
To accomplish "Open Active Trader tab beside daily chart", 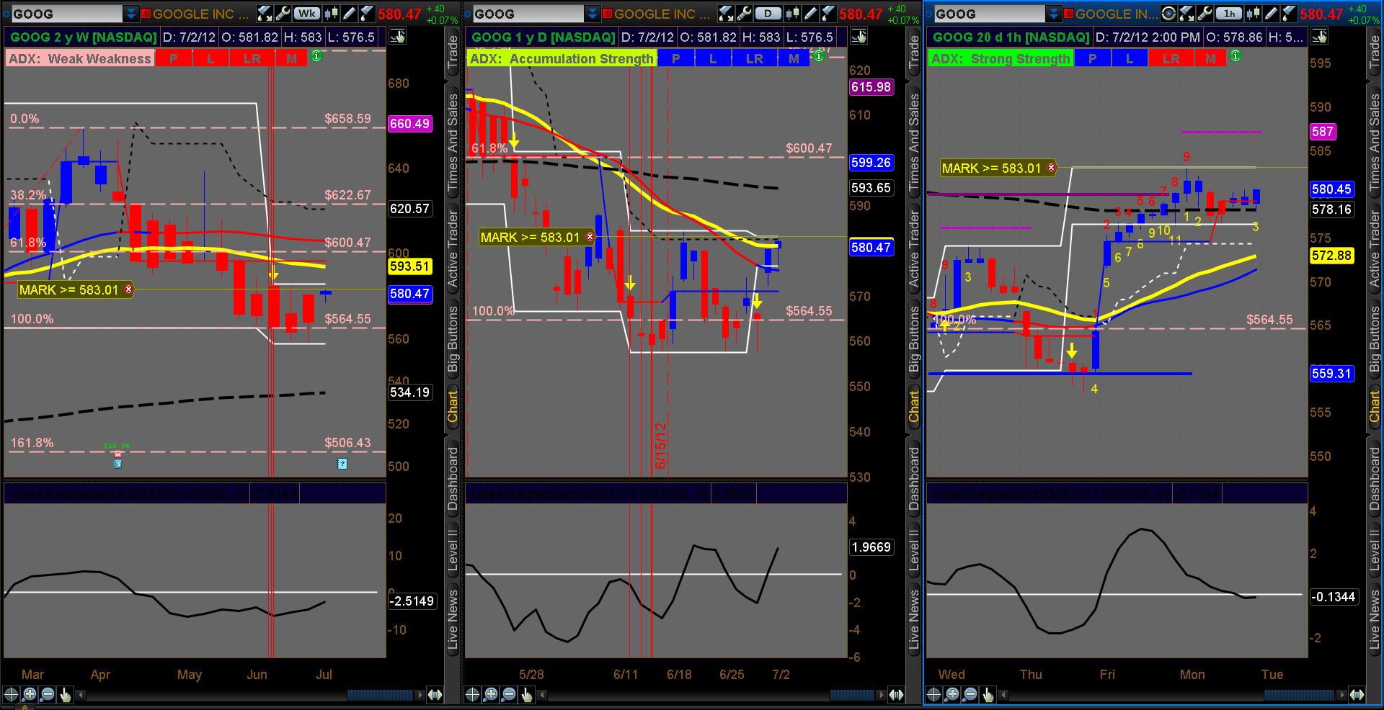I will tap(914, 249).
